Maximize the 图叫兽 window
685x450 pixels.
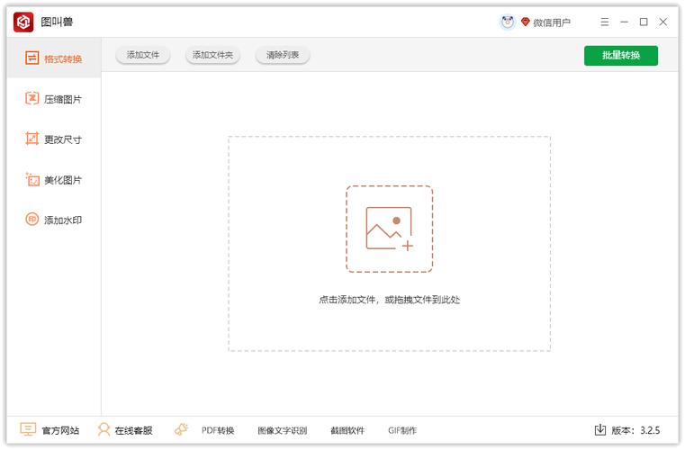[644, 22]
